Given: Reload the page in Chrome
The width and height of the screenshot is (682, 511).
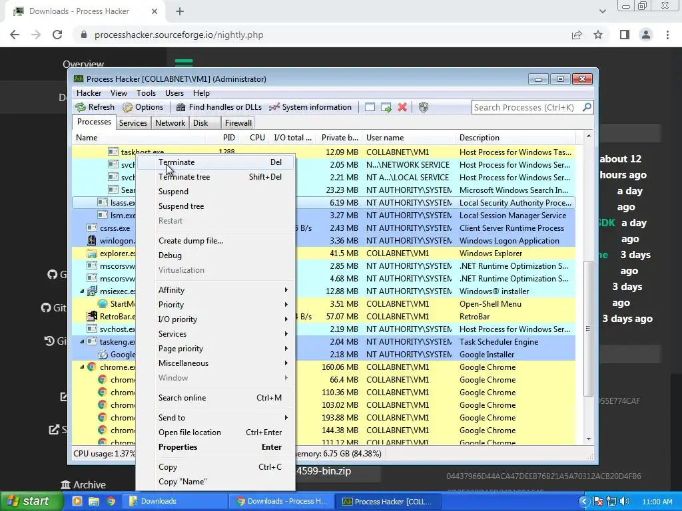Looking at the screenshot, I should (57, 35).
